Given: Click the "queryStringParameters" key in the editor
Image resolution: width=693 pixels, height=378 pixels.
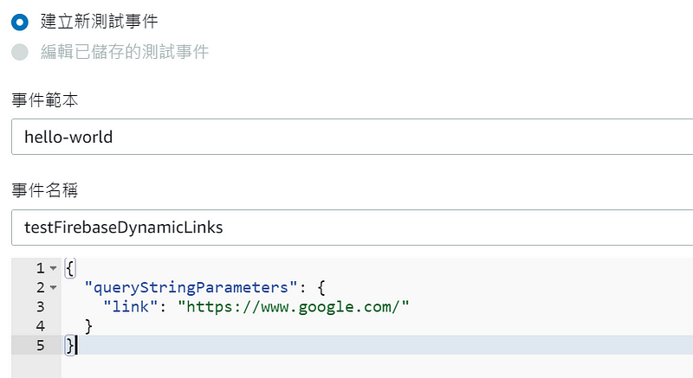Looking at the screenshot, I should pyautogui.click(x=191, y=287).
